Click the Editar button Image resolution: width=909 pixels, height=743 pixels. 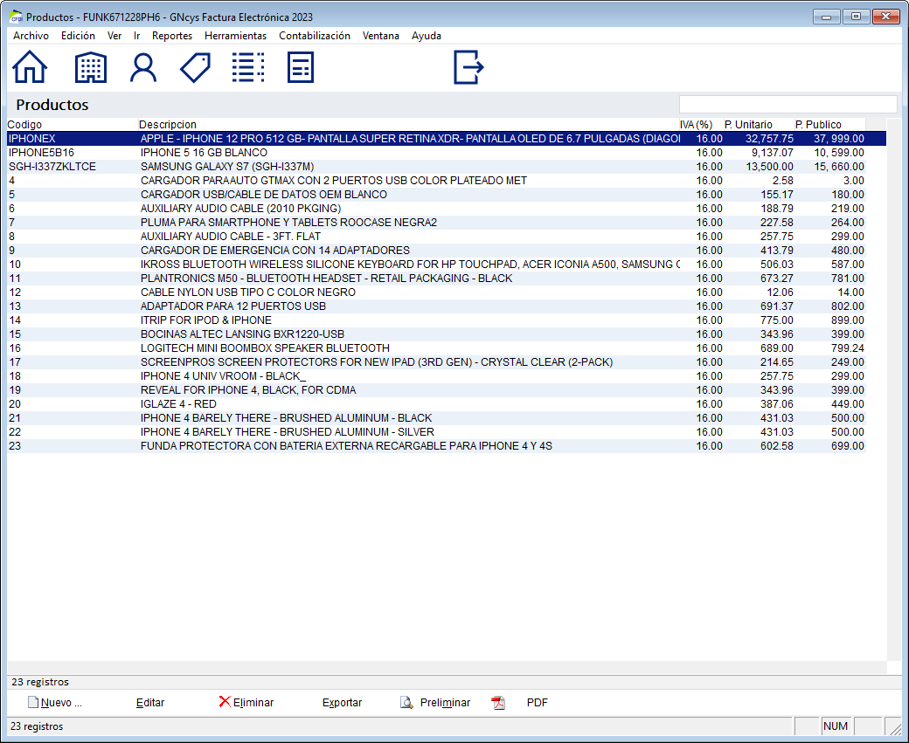pyautogui.click(x=150, y=703)
